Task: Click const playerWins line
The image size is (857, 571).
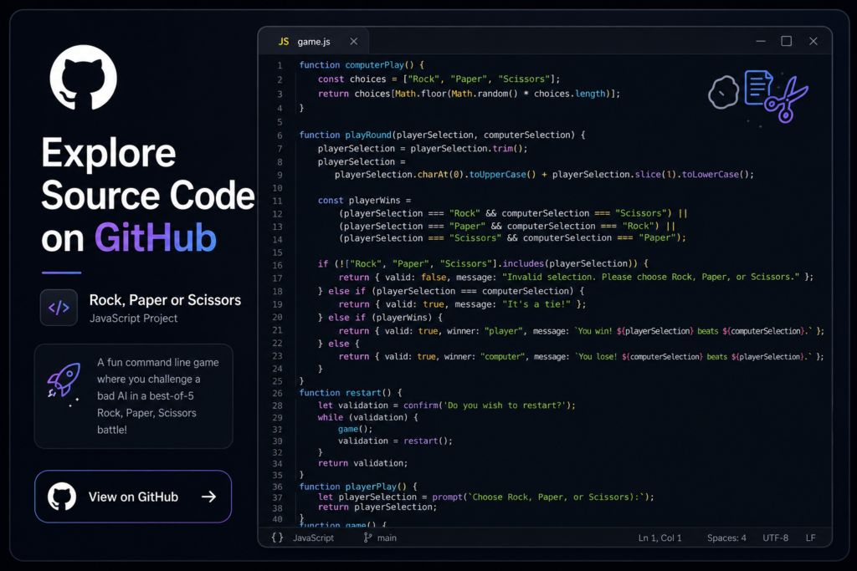Action: pos(364,201)
